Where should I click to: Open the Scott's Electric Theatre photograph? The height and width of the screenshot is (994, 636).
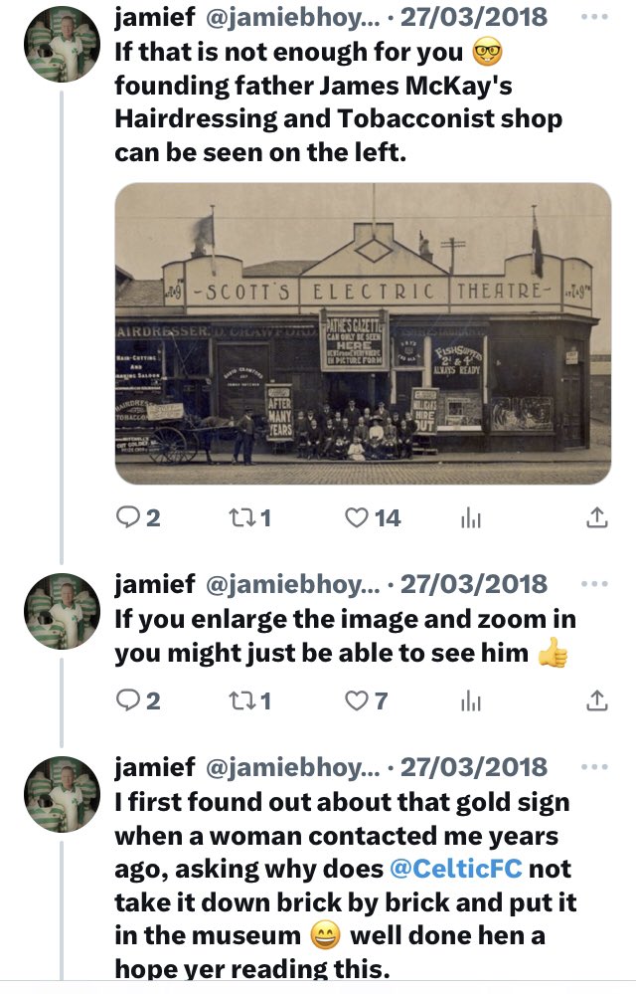click(364, 333)
